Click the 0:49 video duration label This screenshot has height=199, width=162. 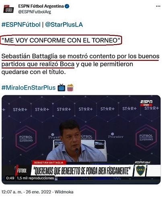(x=10, y=178)
